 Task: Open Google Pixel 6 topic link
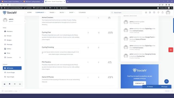(x=150, y=37)
